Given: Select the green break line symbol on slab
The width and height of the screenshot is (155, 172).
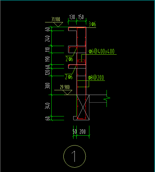Looking at the screenshot, I should (107, 98).
